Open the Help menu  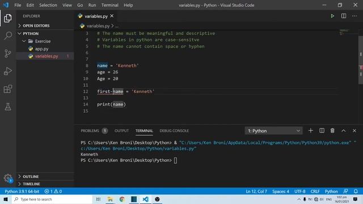[128, 5]
